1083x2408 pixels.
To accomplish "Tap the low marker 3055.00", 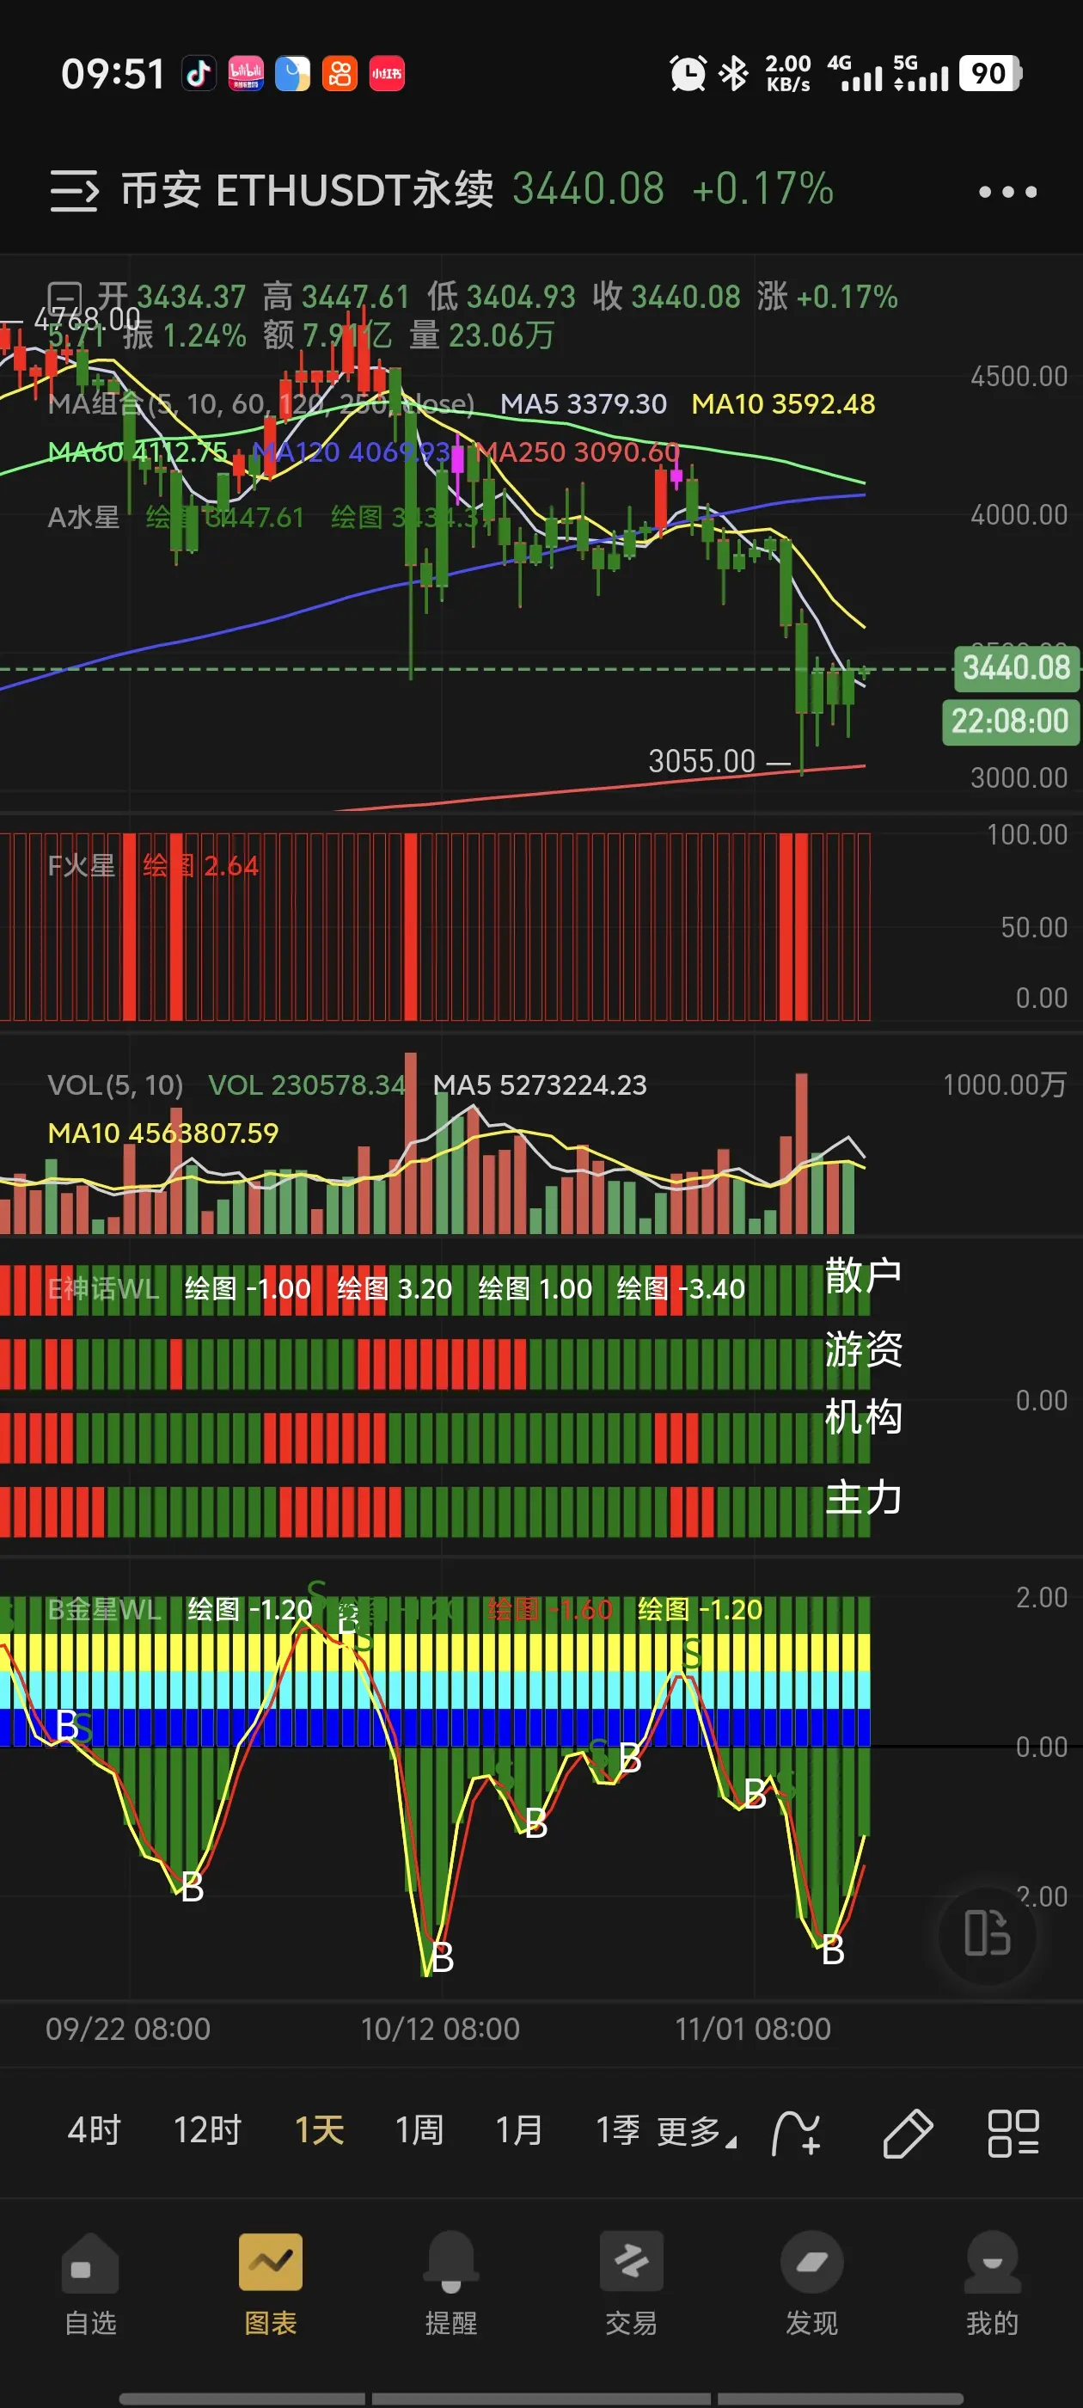I will click(x=701, y=761).
